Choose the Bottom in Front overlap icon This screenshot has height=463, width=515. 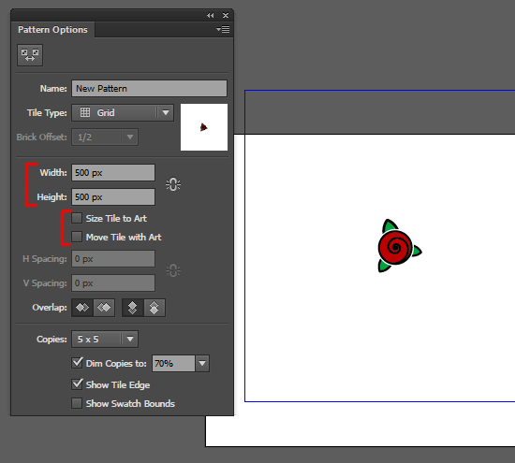pyautogui.click(x=154, y=308)
